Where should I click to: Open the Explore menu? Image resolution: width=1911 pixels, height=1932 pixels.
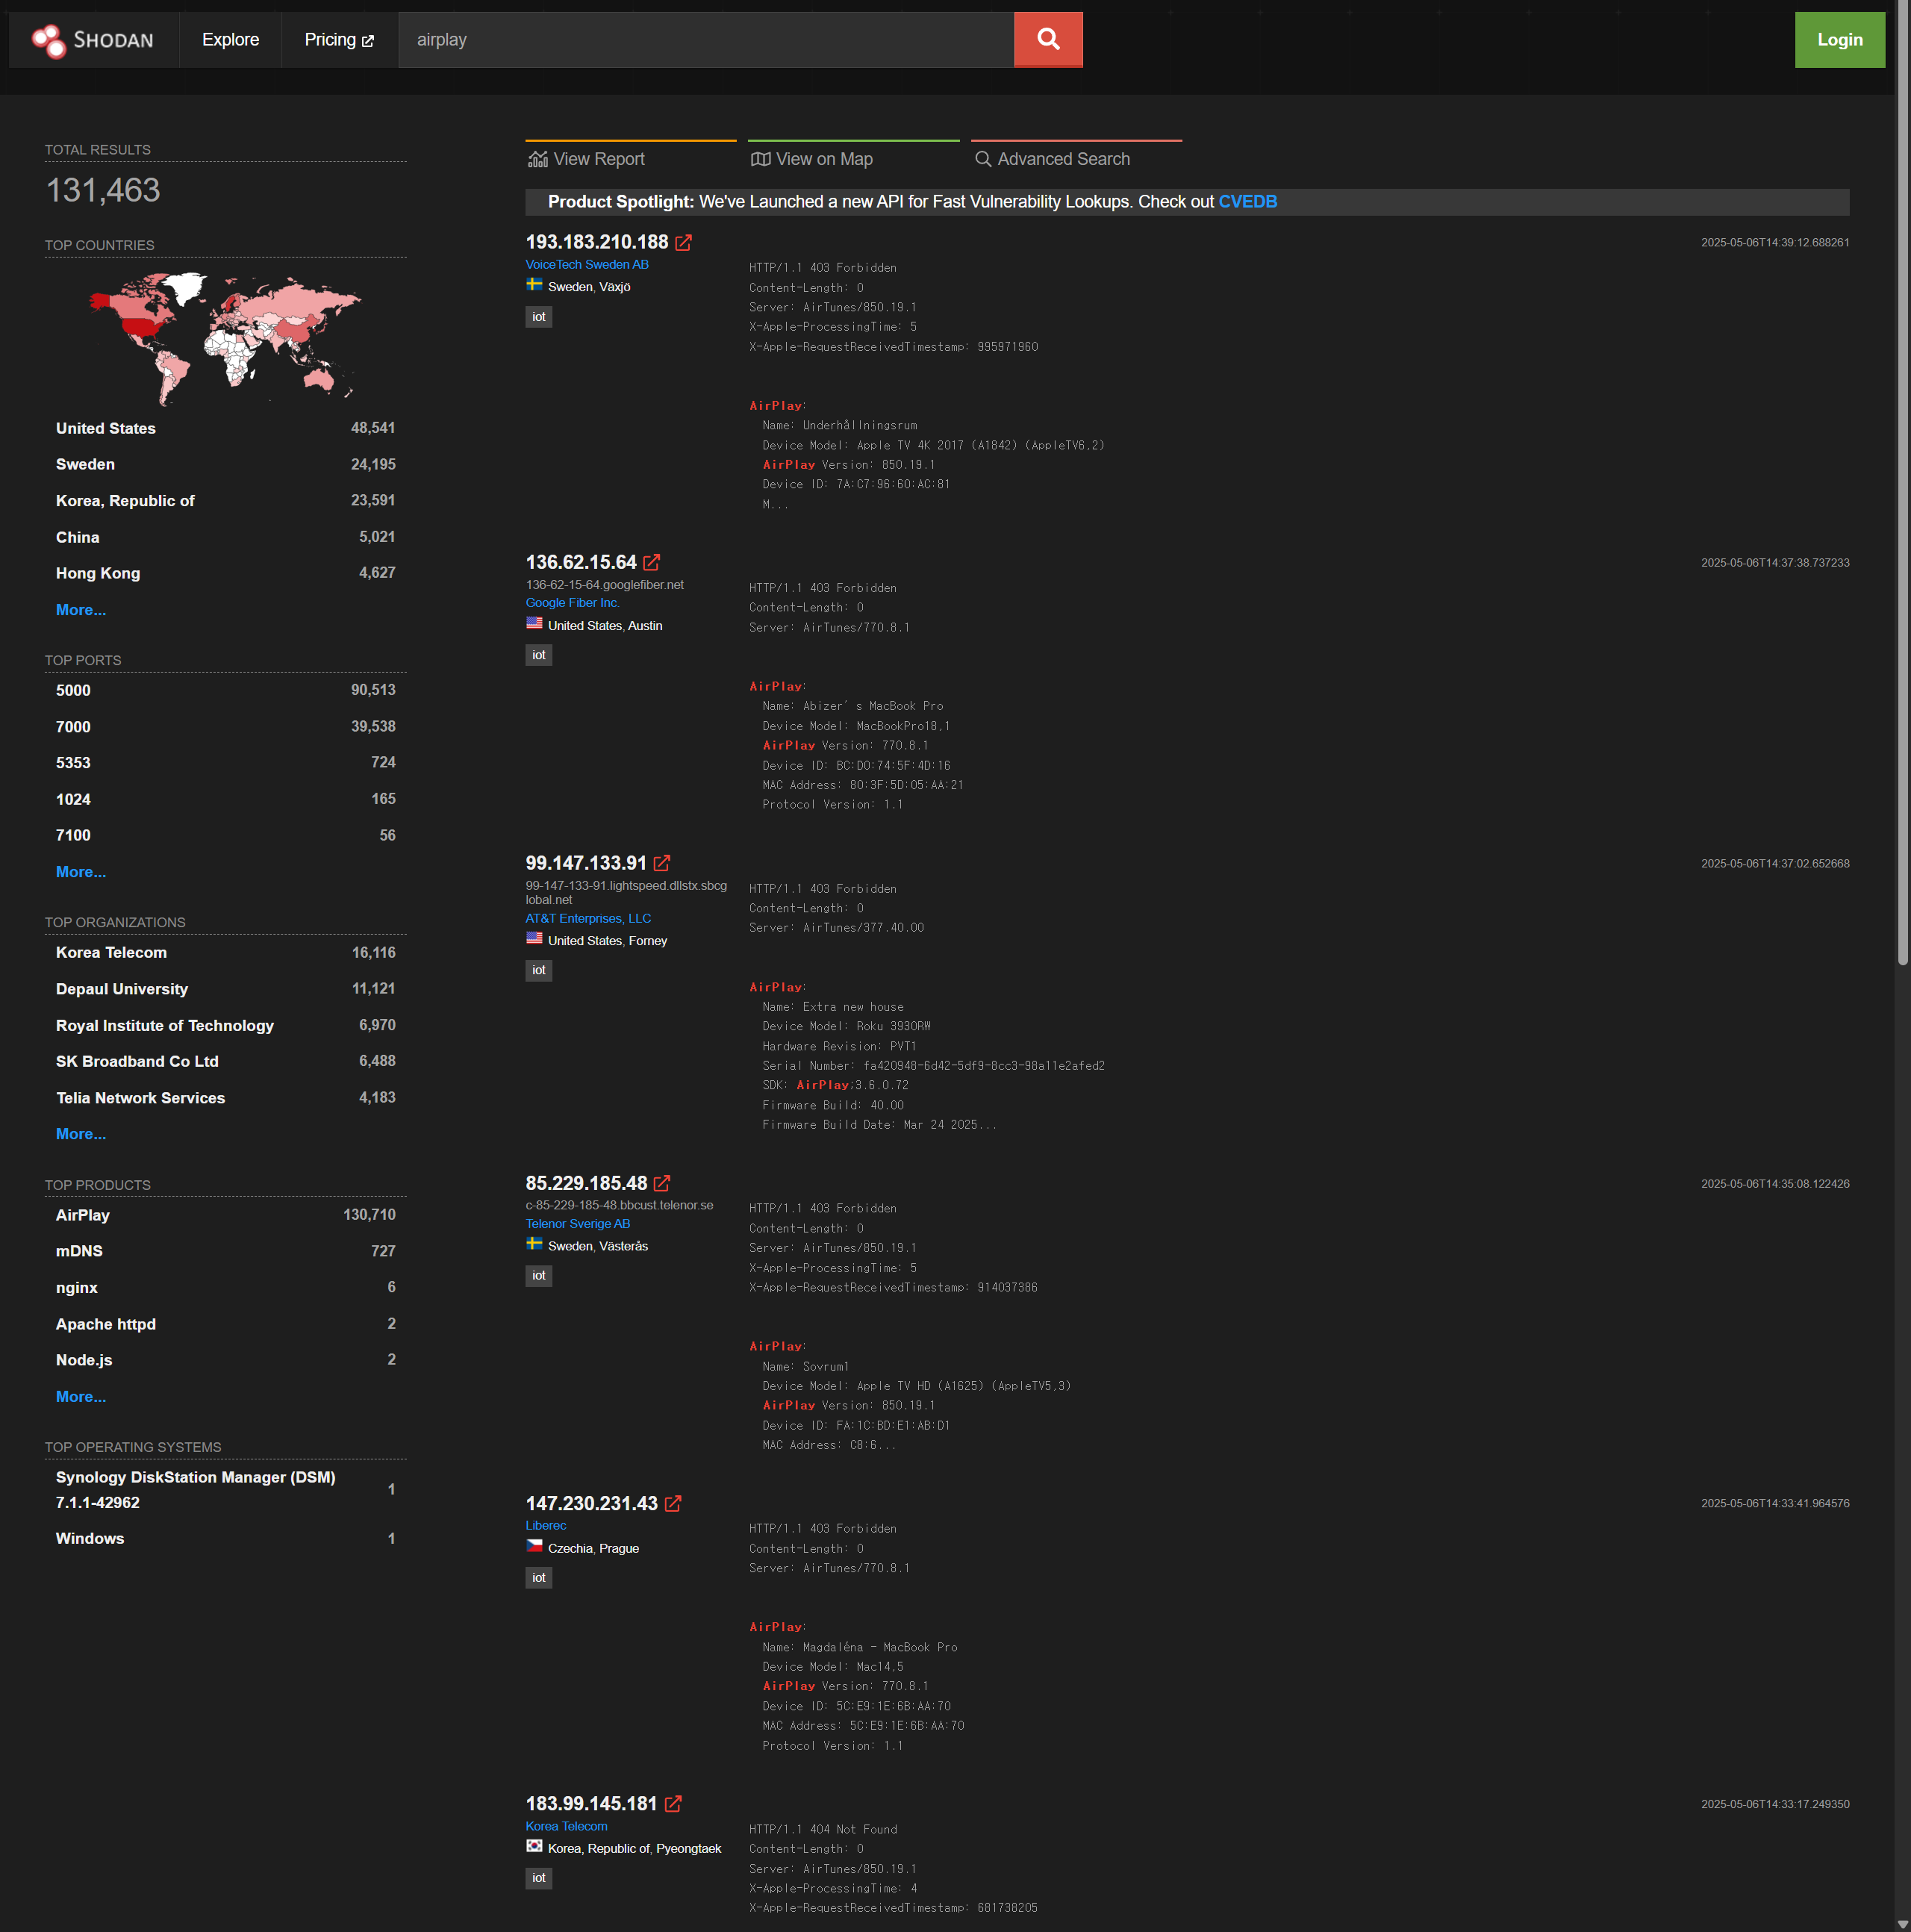230,40
